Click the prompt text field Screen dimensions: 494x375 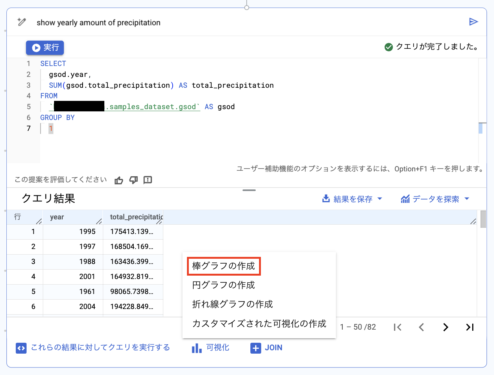tap(248, 22)
